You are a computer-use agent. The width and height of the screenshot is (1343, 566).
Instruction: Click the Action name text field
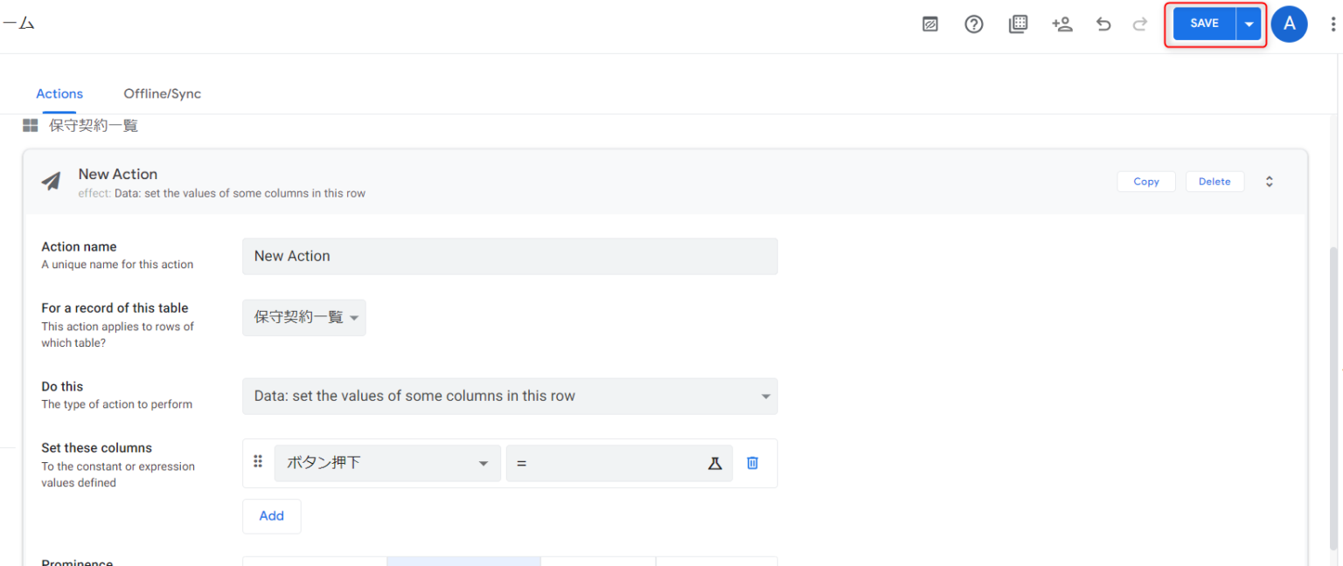click(509, 257)
